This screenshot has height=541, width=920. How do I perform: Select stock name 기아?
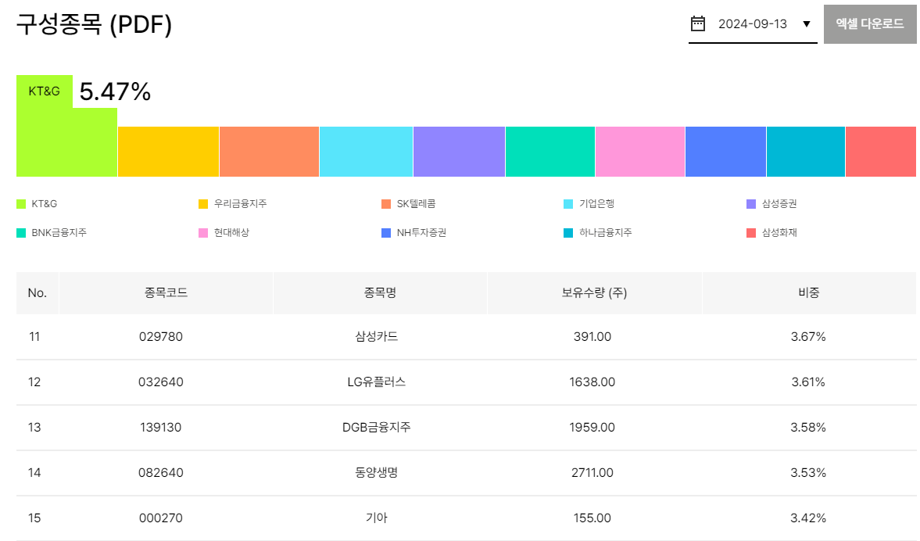click(x=377, y=518)
